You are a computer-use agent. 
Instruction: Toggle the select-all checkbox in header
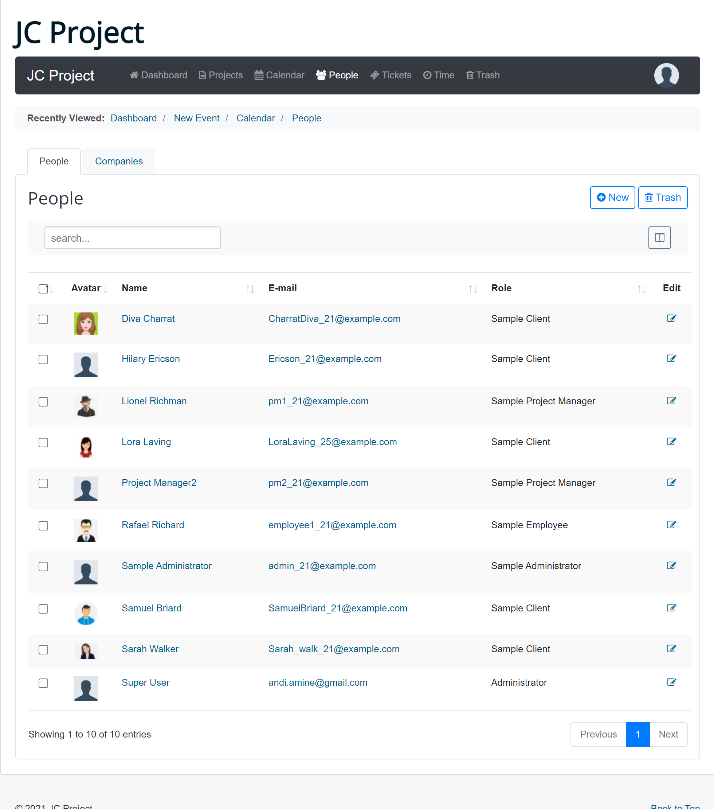click(43, 288)
